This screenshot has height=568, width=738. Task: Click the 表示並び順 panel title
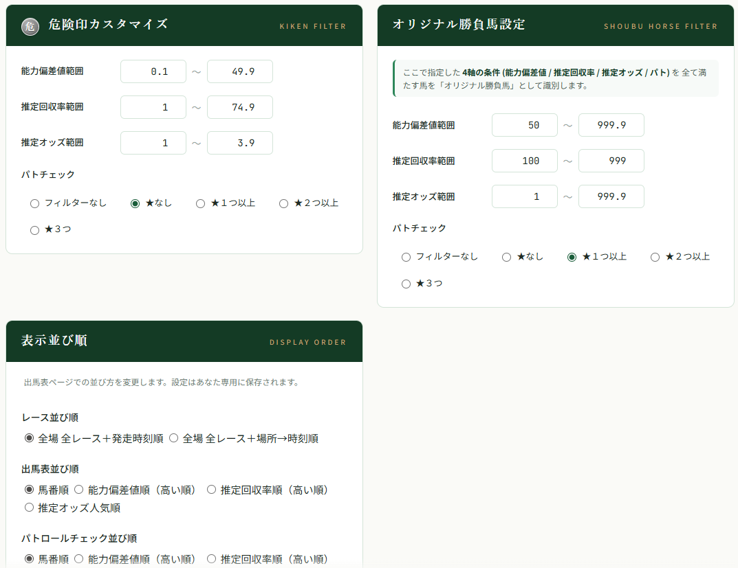click(54, 340)
